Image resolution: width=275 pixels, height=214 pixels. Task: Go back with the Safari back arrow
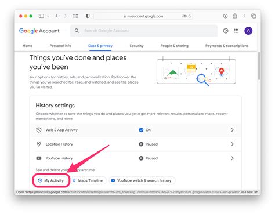pyautogui.click(x=56, y=16)
